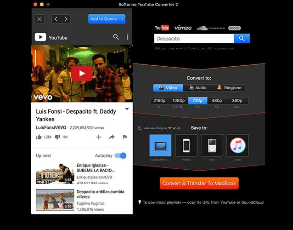
Task: Open Despacito ardillas cumbia villeras thumbnail
Action: [55, 200]
